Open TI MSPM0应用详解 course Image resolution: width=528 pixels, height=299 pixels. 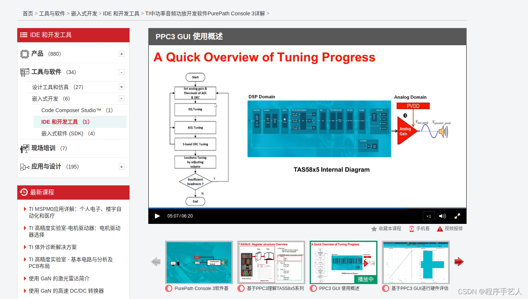pyautogui.click(x=75, y=213)
